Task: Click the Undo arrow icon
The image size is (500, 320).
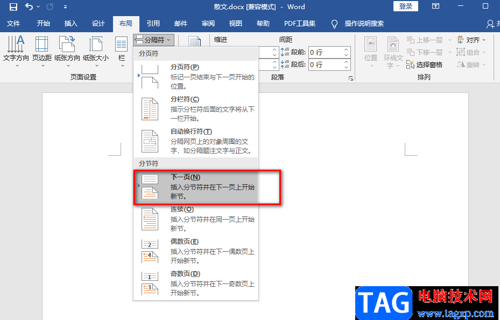Action: pos(29,6)
